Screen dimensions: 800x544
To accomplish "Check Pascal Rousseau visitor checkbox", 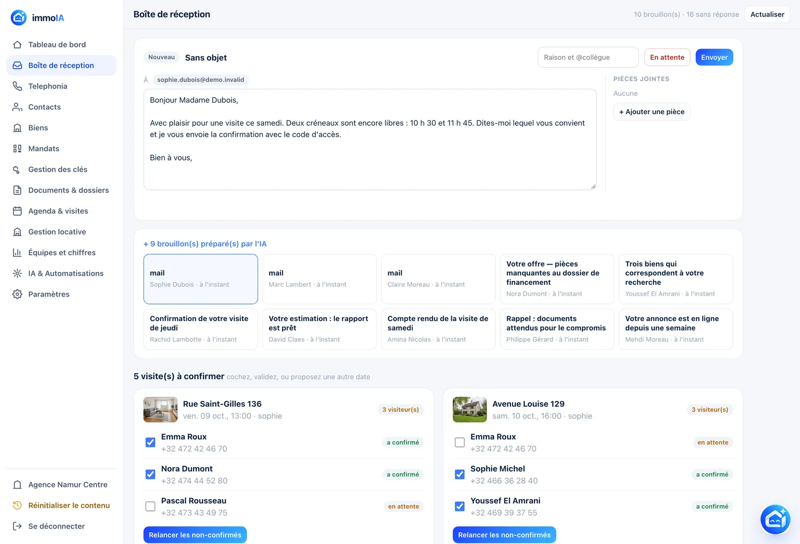I will click(x=150, y=507).
